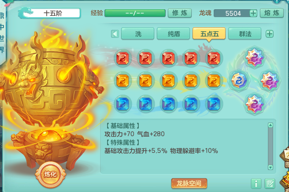This screenshot has height=192, width=289.
Task: Click the plus next to 龙魂 5504
Action: 253,13
